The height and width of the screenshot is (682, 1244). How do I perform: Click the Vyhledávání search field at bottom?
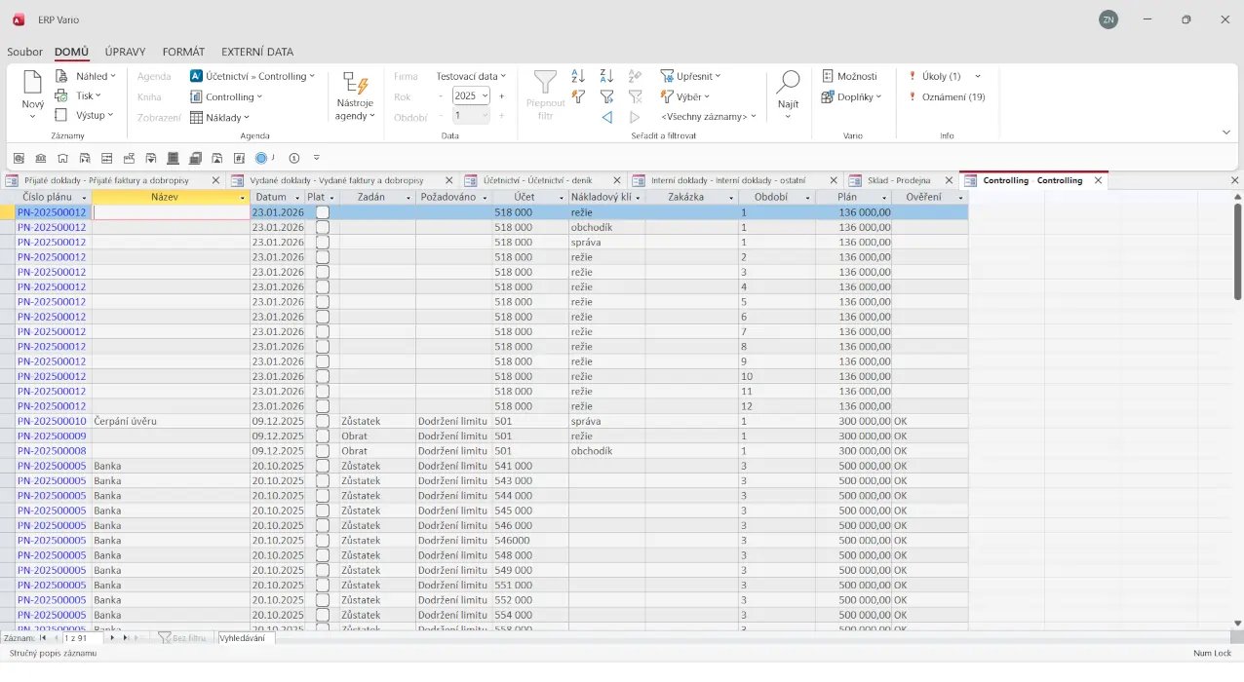(246, 638)
